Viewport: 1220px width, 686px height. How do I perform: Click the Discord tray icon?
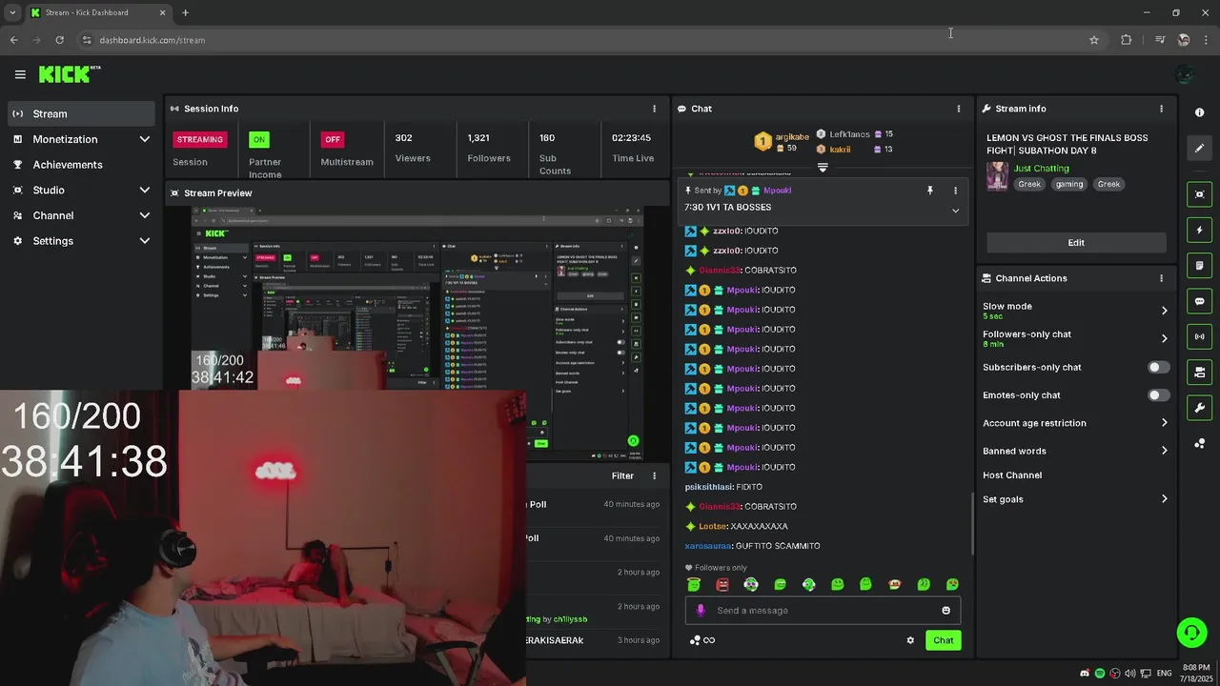pos(1085,674)
